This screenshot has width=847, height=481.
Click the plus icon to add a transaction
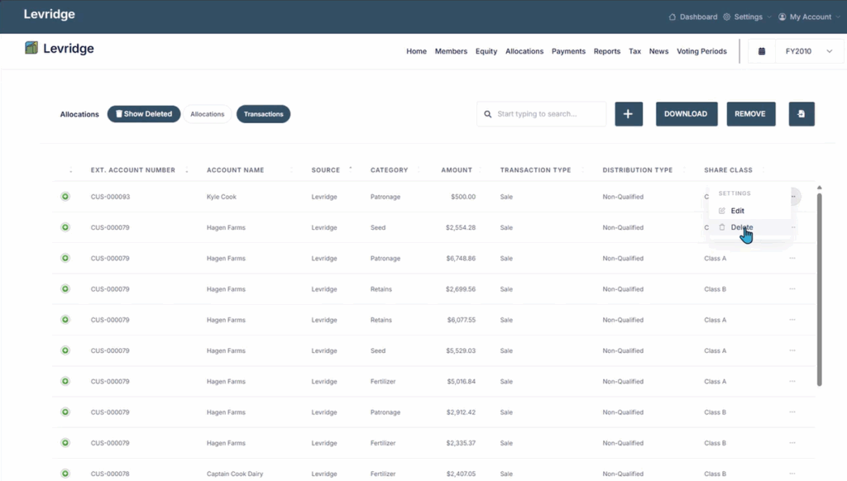pyautogui.click(x=629, y=113)
